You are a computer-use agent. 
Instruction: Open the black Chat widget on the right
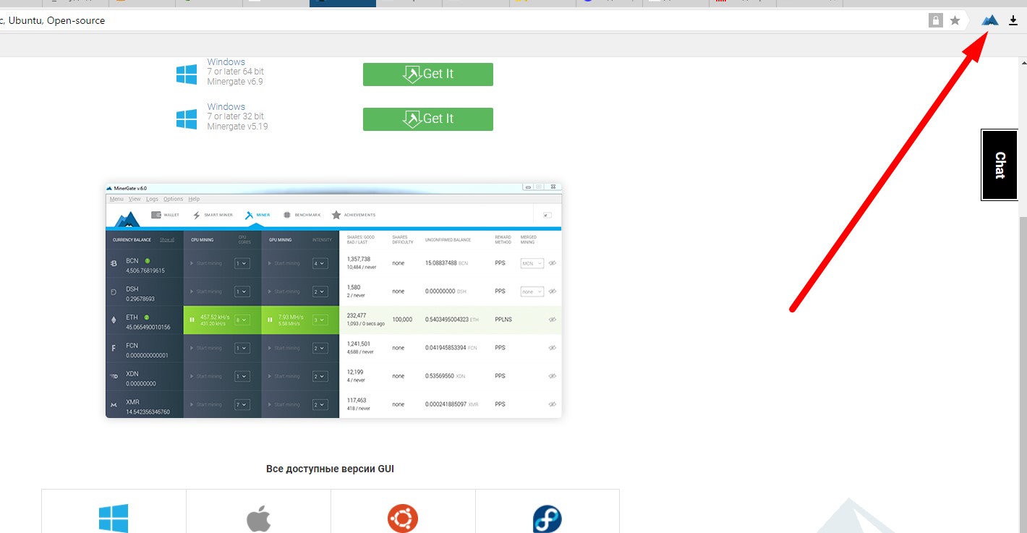pos(1000,165)
